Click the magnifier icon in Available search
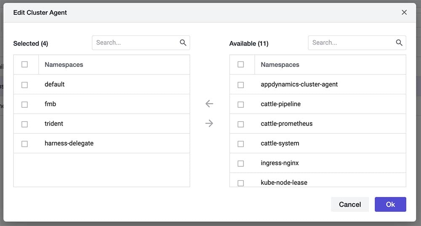Viewport: 421px width, 226px height. pos(399,43)
